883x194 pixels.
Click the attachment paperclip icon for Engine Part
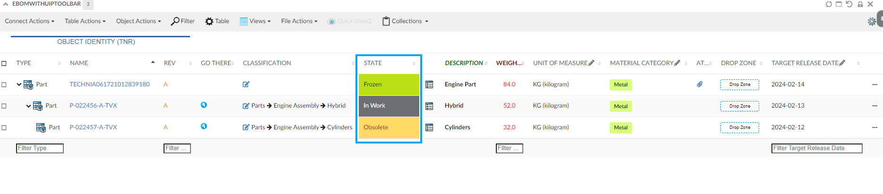[700, 84]
